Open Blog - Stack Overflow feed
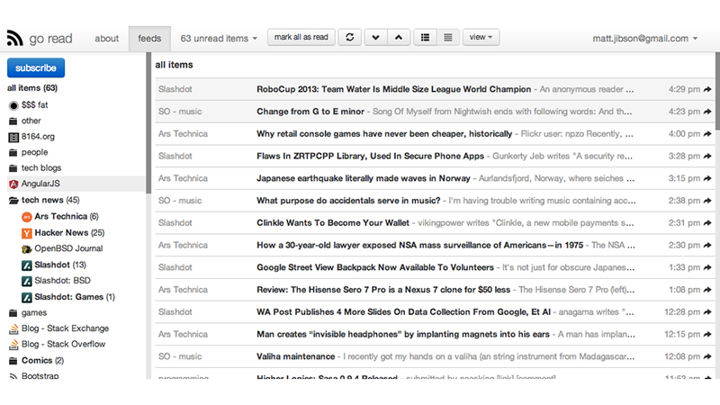The height and width of the screenshot is (405, 720). point(63,345)
